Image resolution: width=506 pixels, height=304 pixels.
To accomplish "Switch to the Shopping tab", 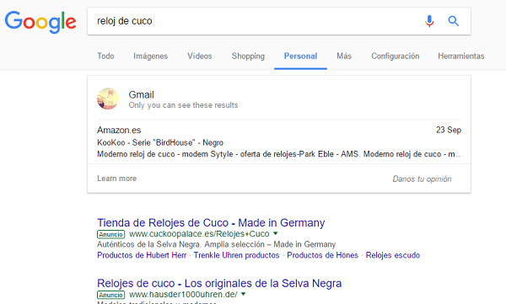I will click(x=248, y=56).
